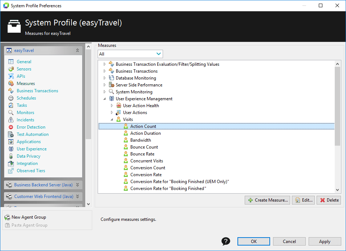Click the Data Privacy lock icon

coord(11,156)
